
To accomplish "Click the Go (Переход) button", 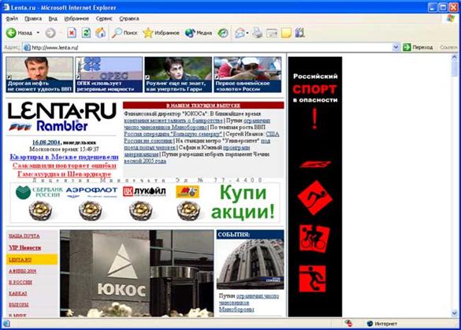I will (x=418, y=47).
